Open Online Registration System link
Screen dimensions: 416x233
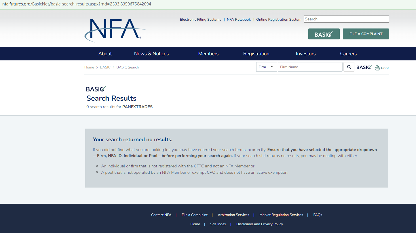pos(279,20)
